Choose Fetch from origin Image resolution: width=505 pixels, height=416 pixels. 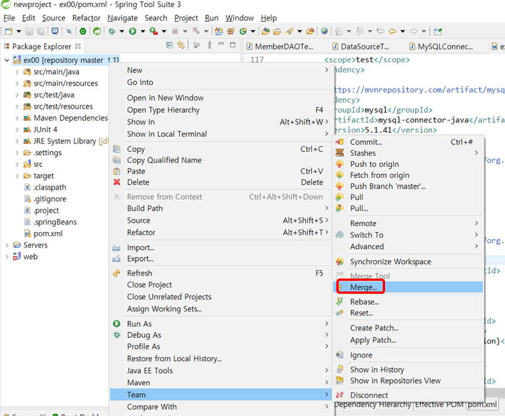point(408,175)
